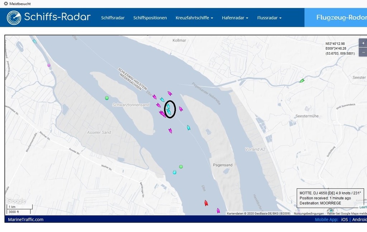Click the Schiffs-Radar radar logo icon
This screenshot has width=367, height=232.
(x=14, y=18)
